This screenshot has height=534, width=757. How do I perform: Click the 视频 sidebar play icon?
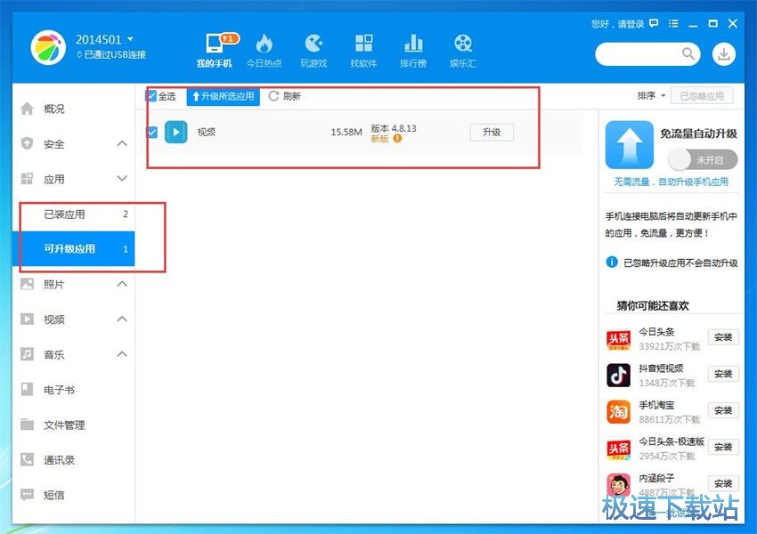[27, 319]
